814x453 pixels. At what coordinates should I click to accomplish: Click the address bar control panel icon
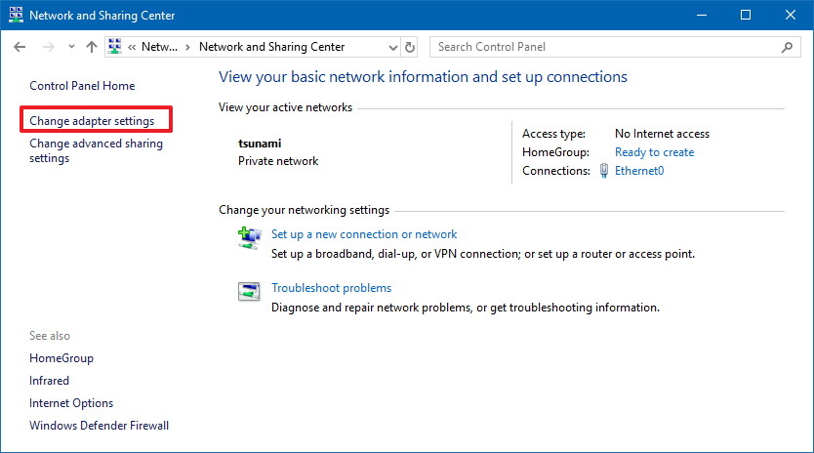point(115,47)
